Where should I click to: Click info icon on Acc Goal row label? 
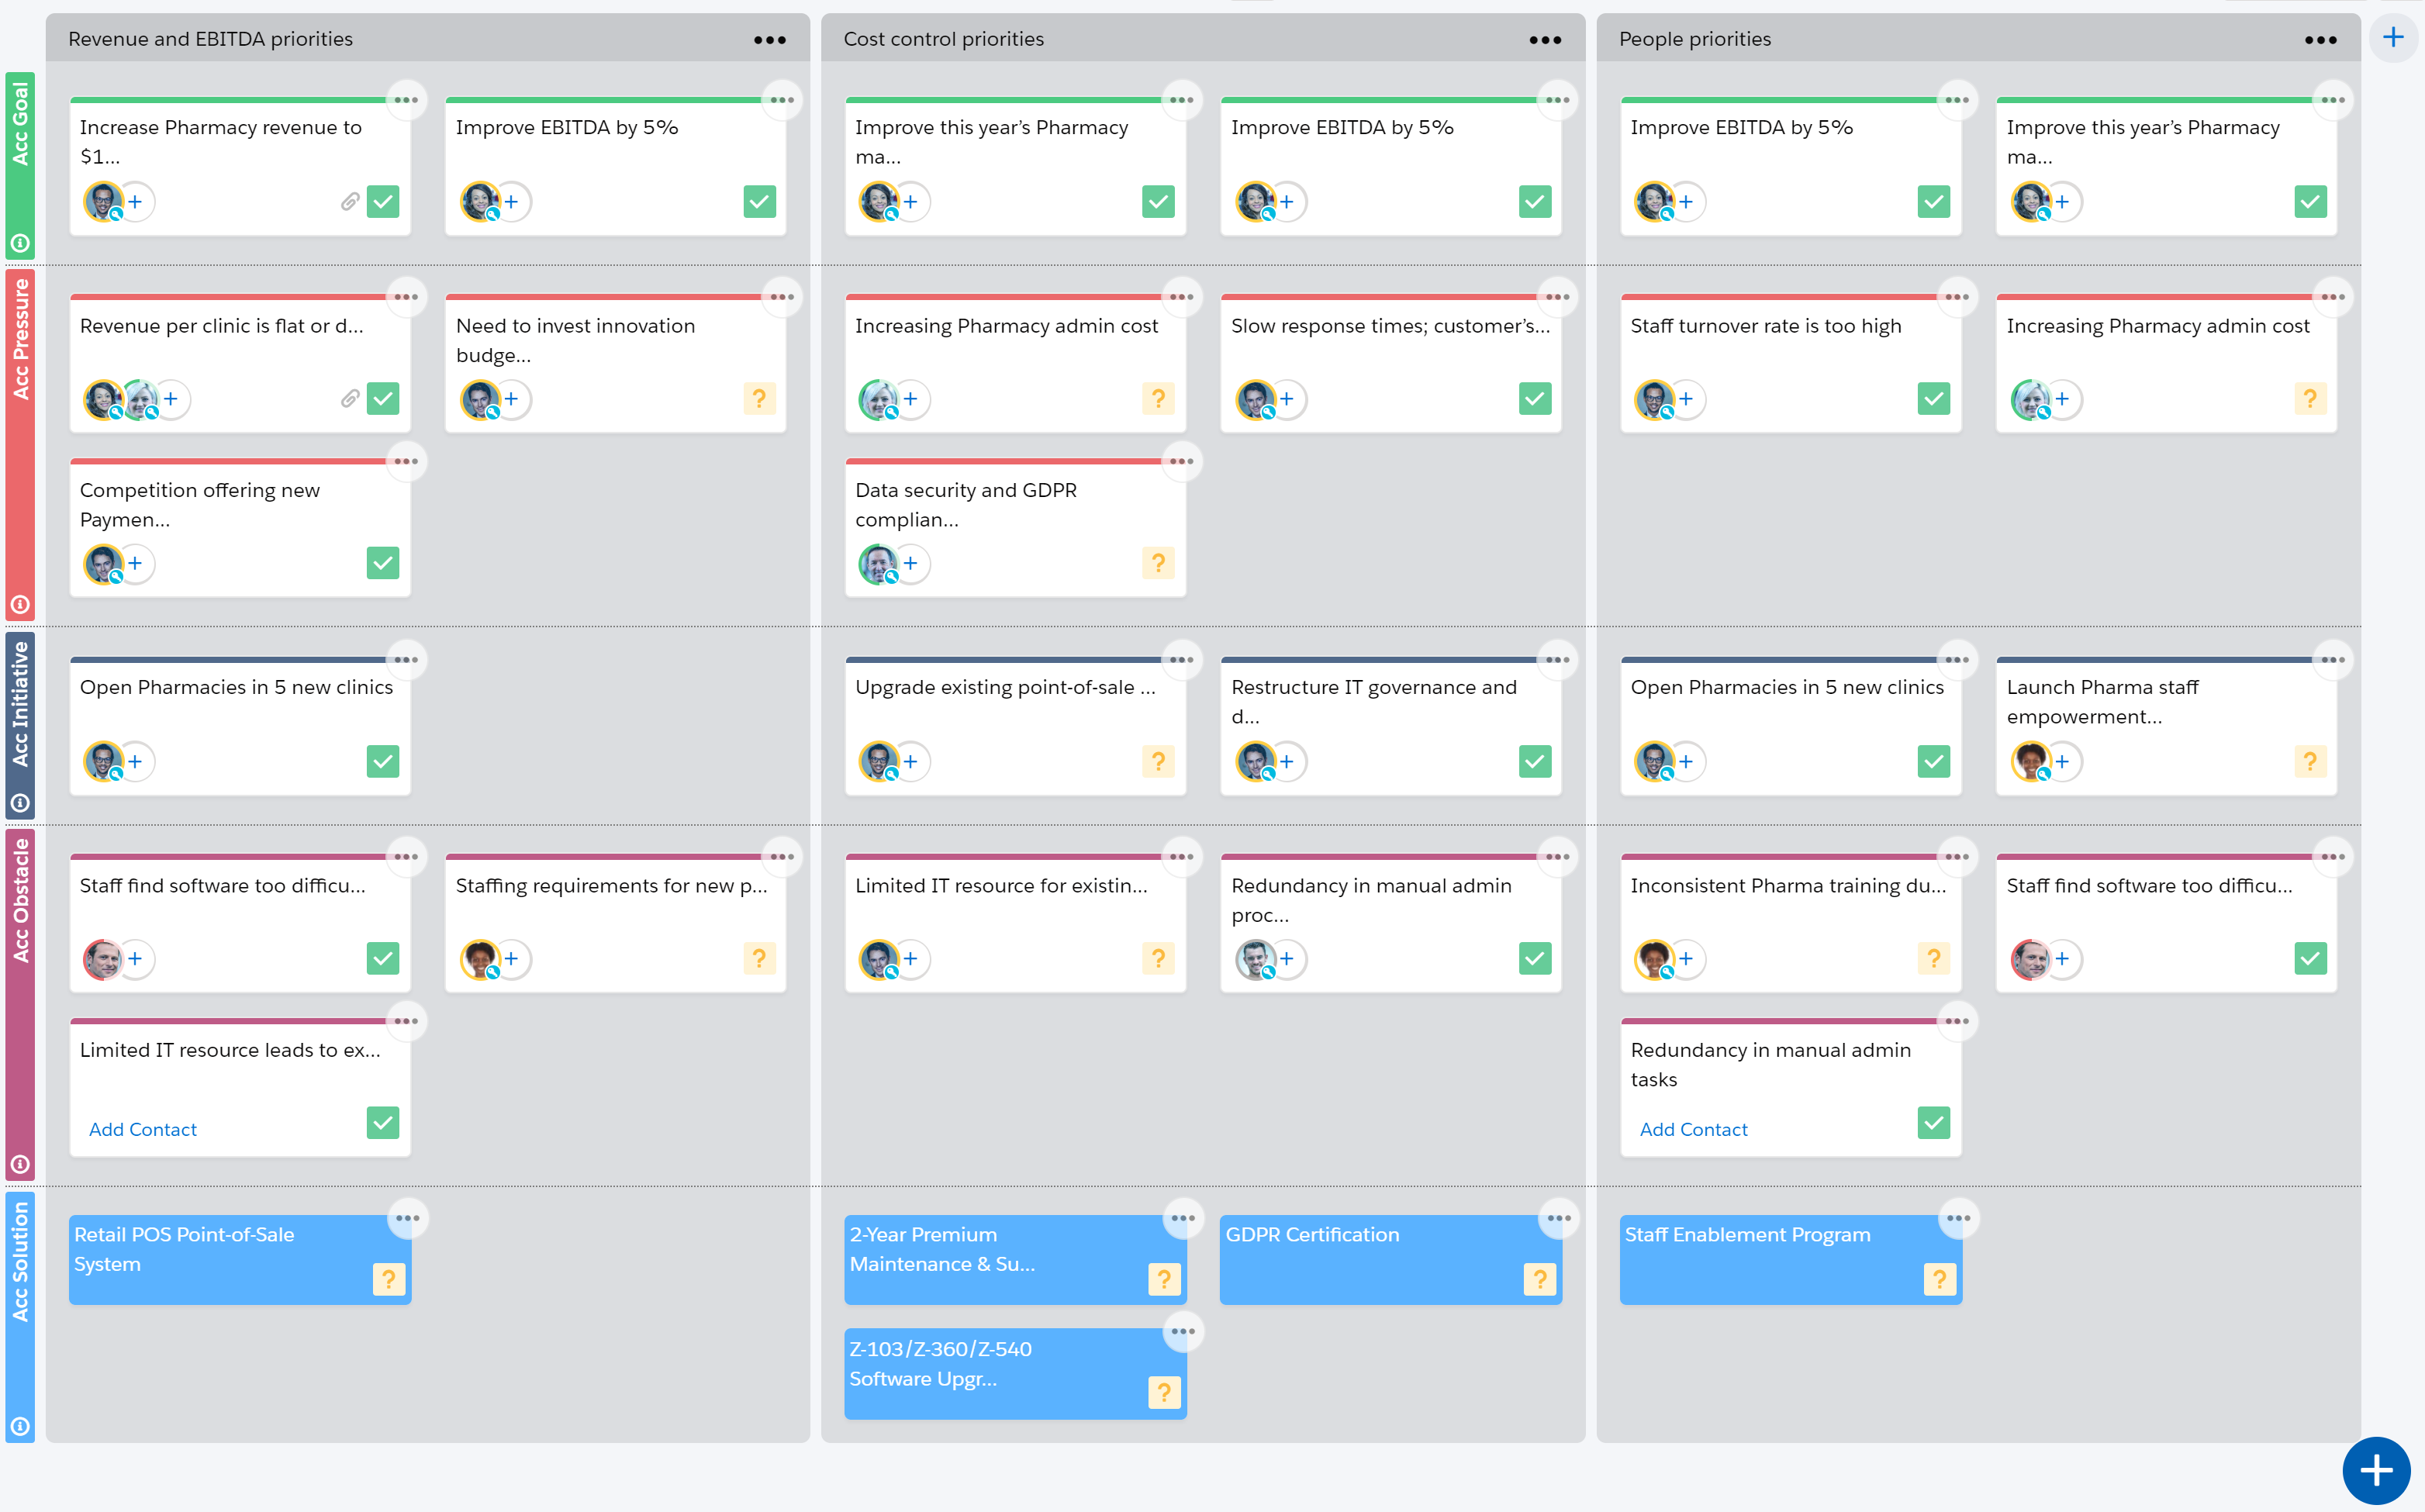click(20, 243)
